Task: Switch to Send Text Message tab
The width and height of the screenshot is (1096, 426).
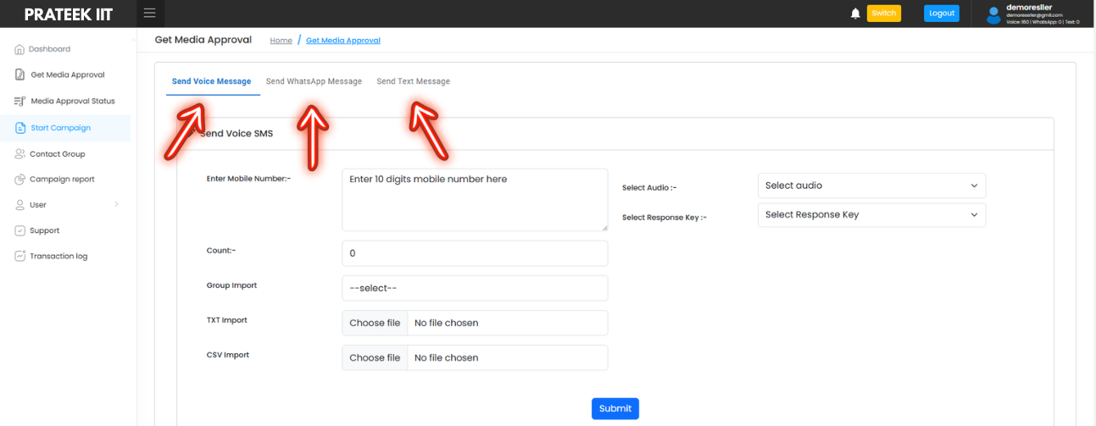Action: point(413,81)
